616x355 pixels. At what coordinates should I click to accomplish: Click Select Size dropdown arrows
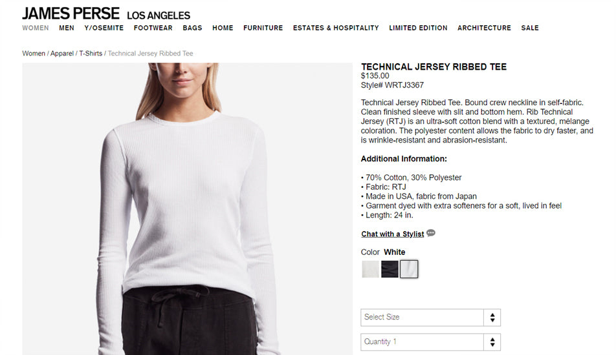492,318
